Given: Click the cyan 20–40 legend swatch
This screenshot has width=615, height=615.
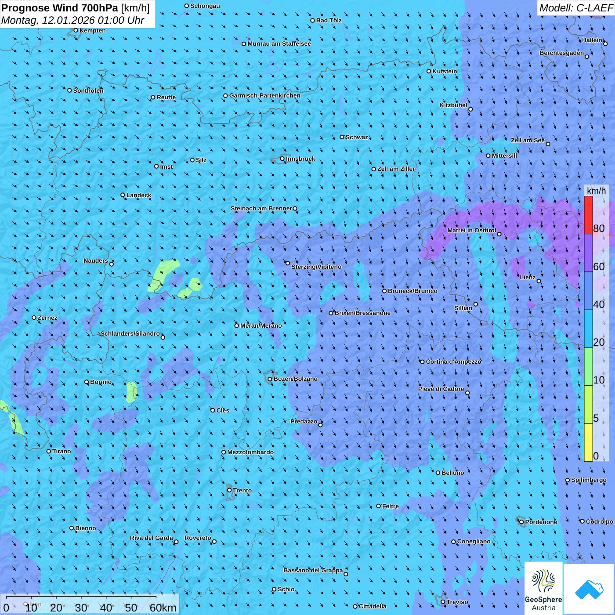Looking at the screenshot, I should 588,329.
